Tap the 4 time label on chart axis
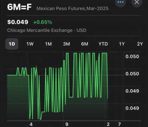Viewport: 148px width, 127px height. tap(31, 125)
